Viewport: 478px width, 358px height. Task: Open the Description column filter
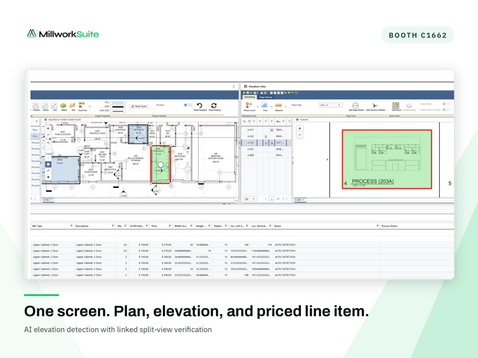[x=113, y=226]
